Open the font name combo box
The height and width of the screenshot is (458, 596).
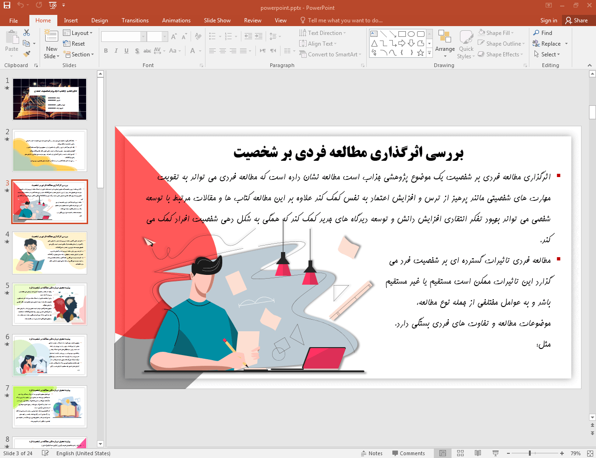123,36
